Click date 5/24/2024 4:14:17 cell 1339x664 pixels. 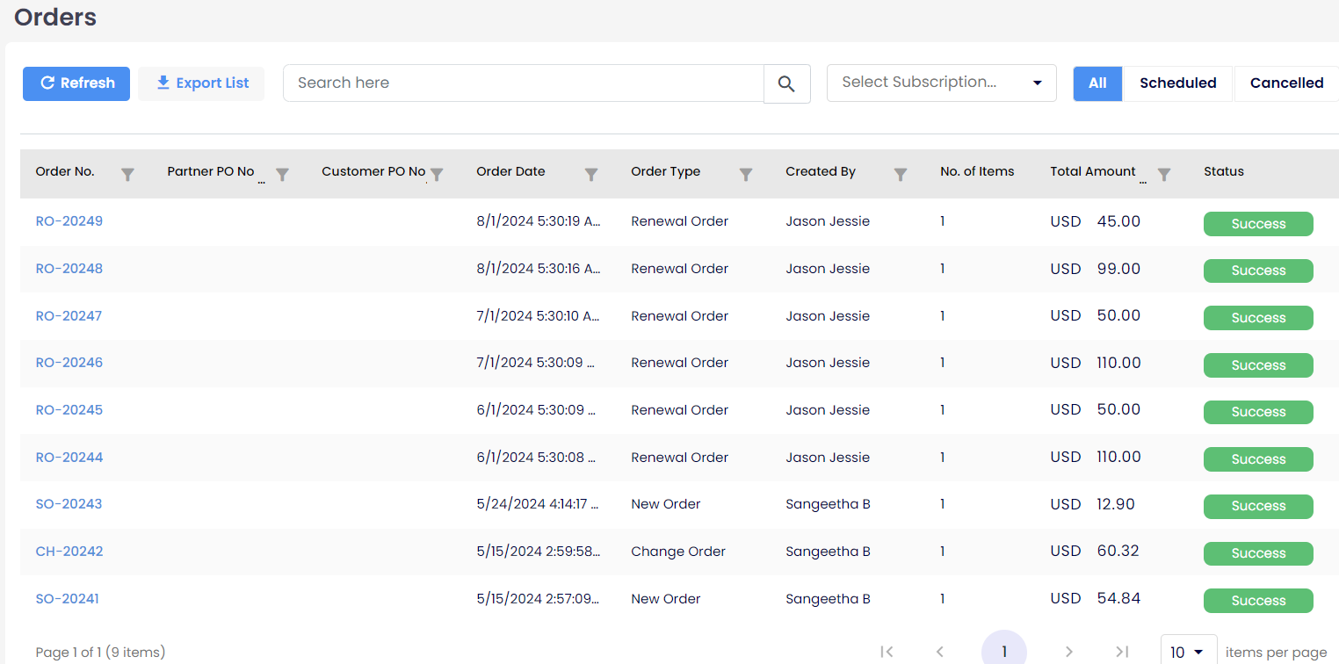pyautogui.click(x=538, y=504)
